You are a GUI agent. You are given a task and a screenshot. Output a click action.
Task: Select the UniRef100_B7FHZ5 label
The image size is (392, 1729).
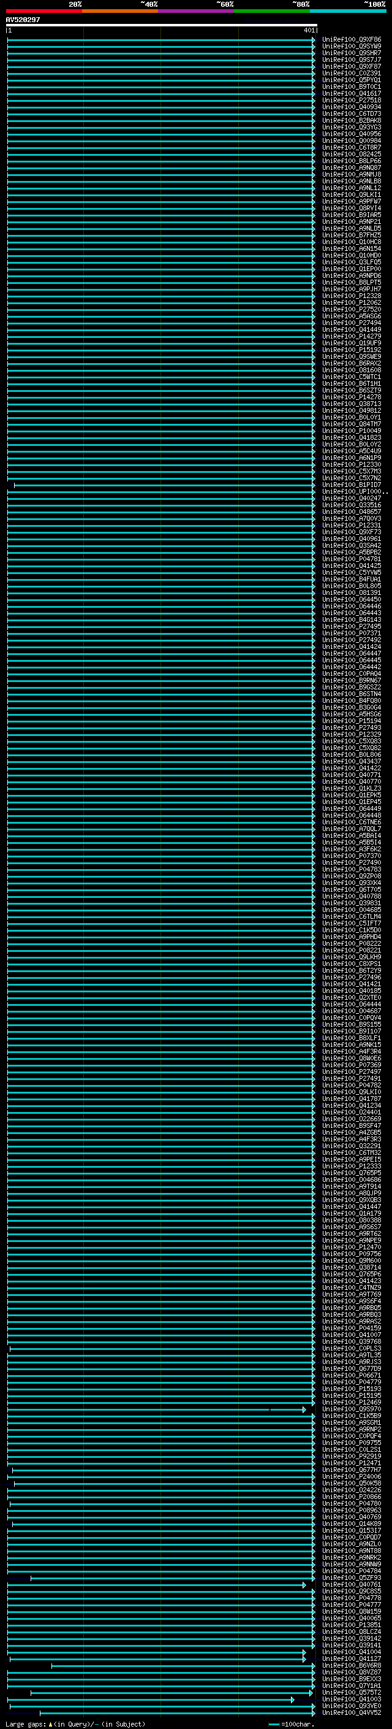click(352, 235)
